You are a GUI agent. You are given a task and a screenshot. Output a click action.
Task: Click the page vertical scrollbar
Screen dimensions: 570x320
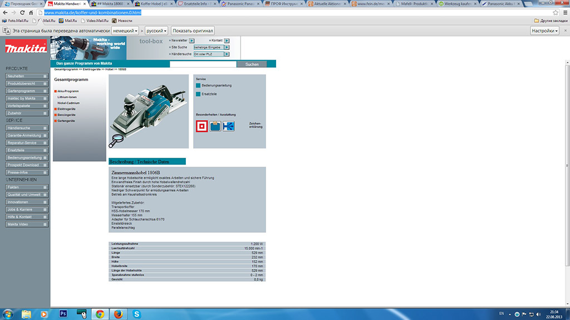567,165
